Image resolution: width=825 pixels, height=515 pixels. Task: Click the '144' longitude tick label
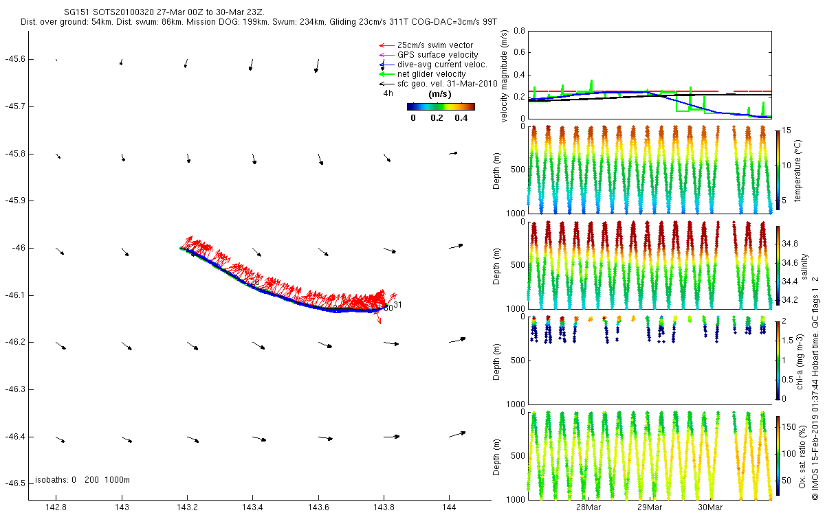[x=449, y=507]
